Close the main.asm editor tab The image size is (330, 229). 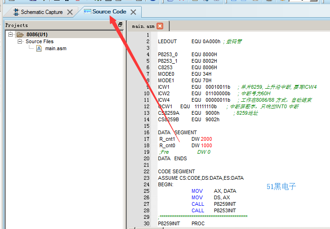pos(160,26)
